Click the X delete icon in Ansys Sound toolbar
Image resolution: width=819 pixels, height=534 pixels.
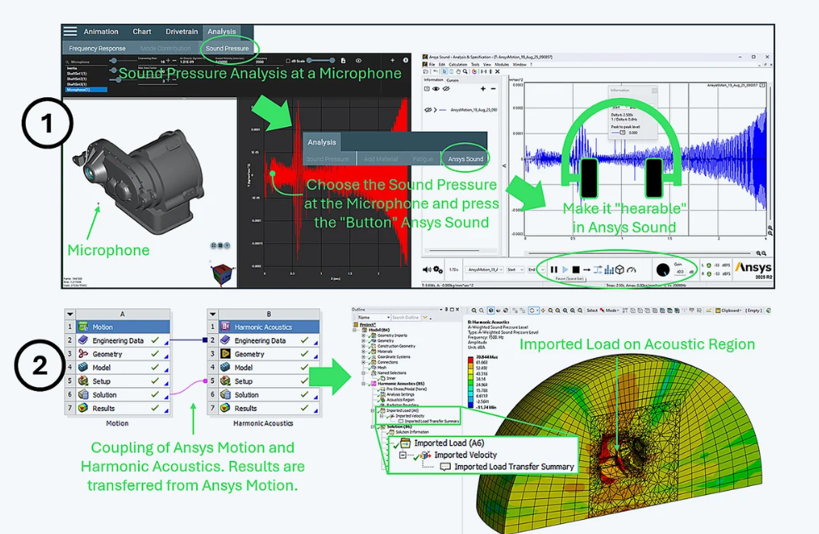tap(497, 71)
